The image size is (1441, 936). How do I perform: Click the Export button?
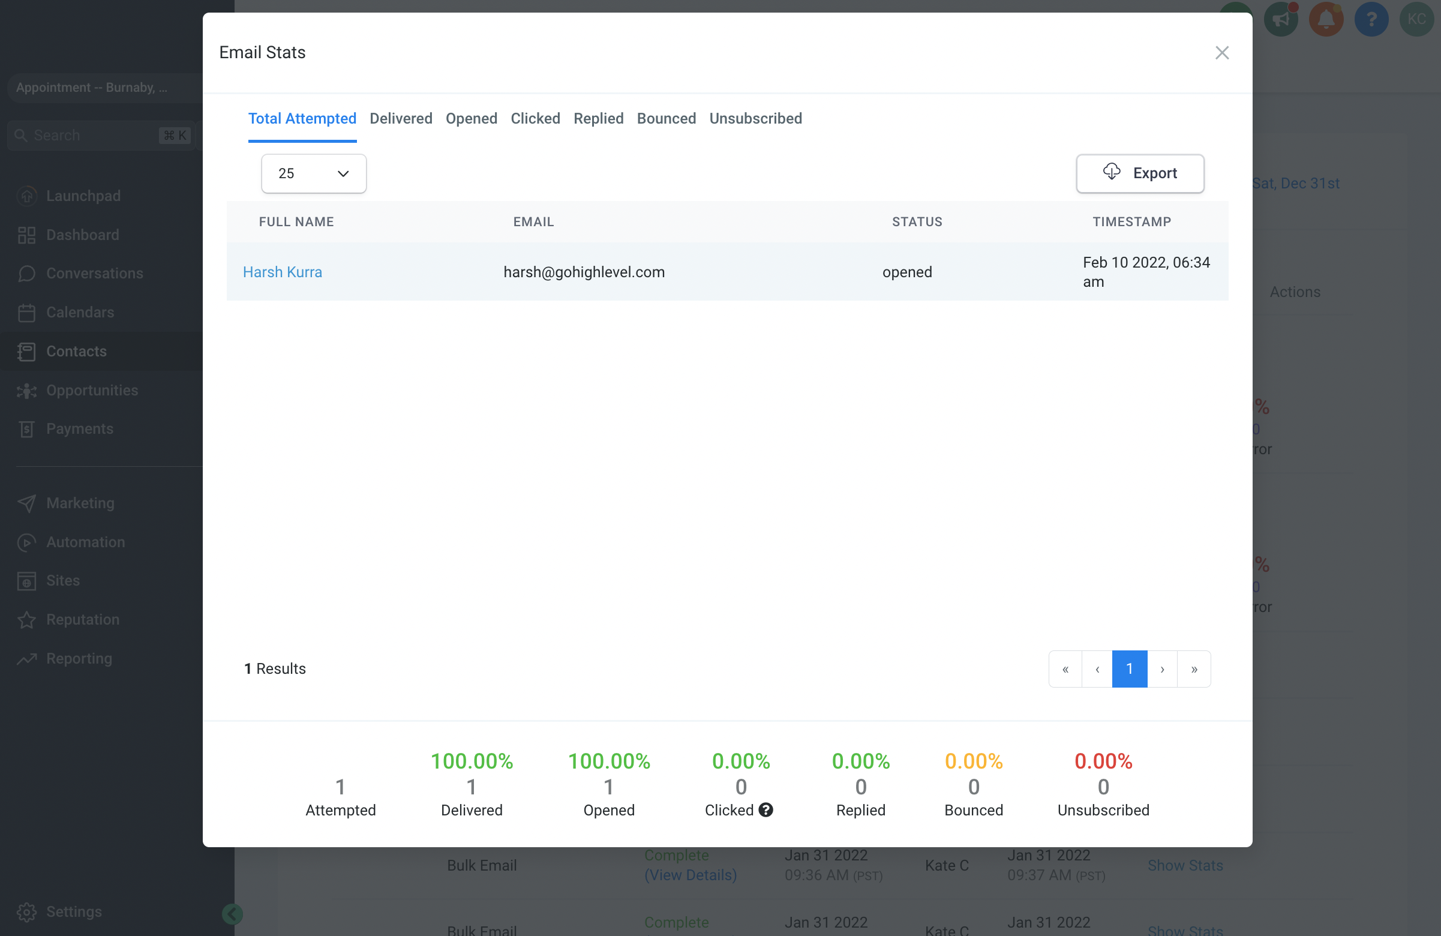pos(1139,174)
